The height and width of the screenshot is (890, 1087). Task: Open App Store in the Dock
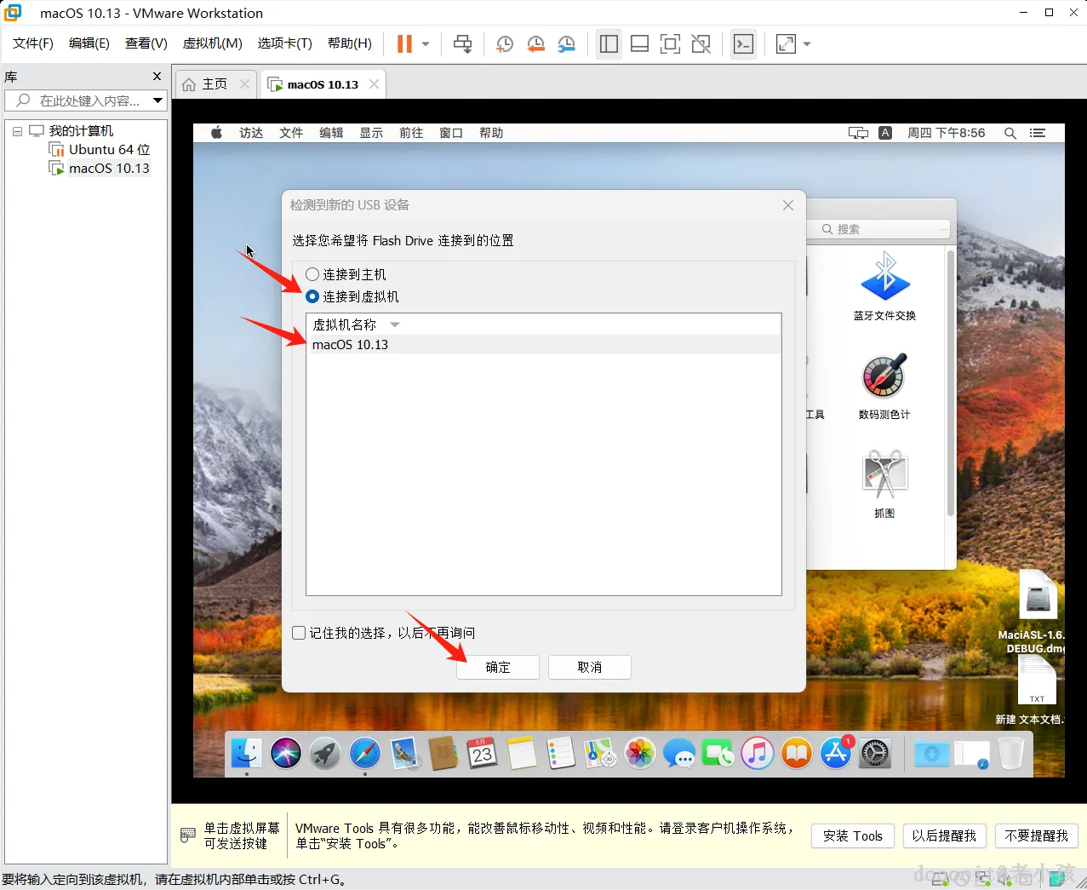836,753
